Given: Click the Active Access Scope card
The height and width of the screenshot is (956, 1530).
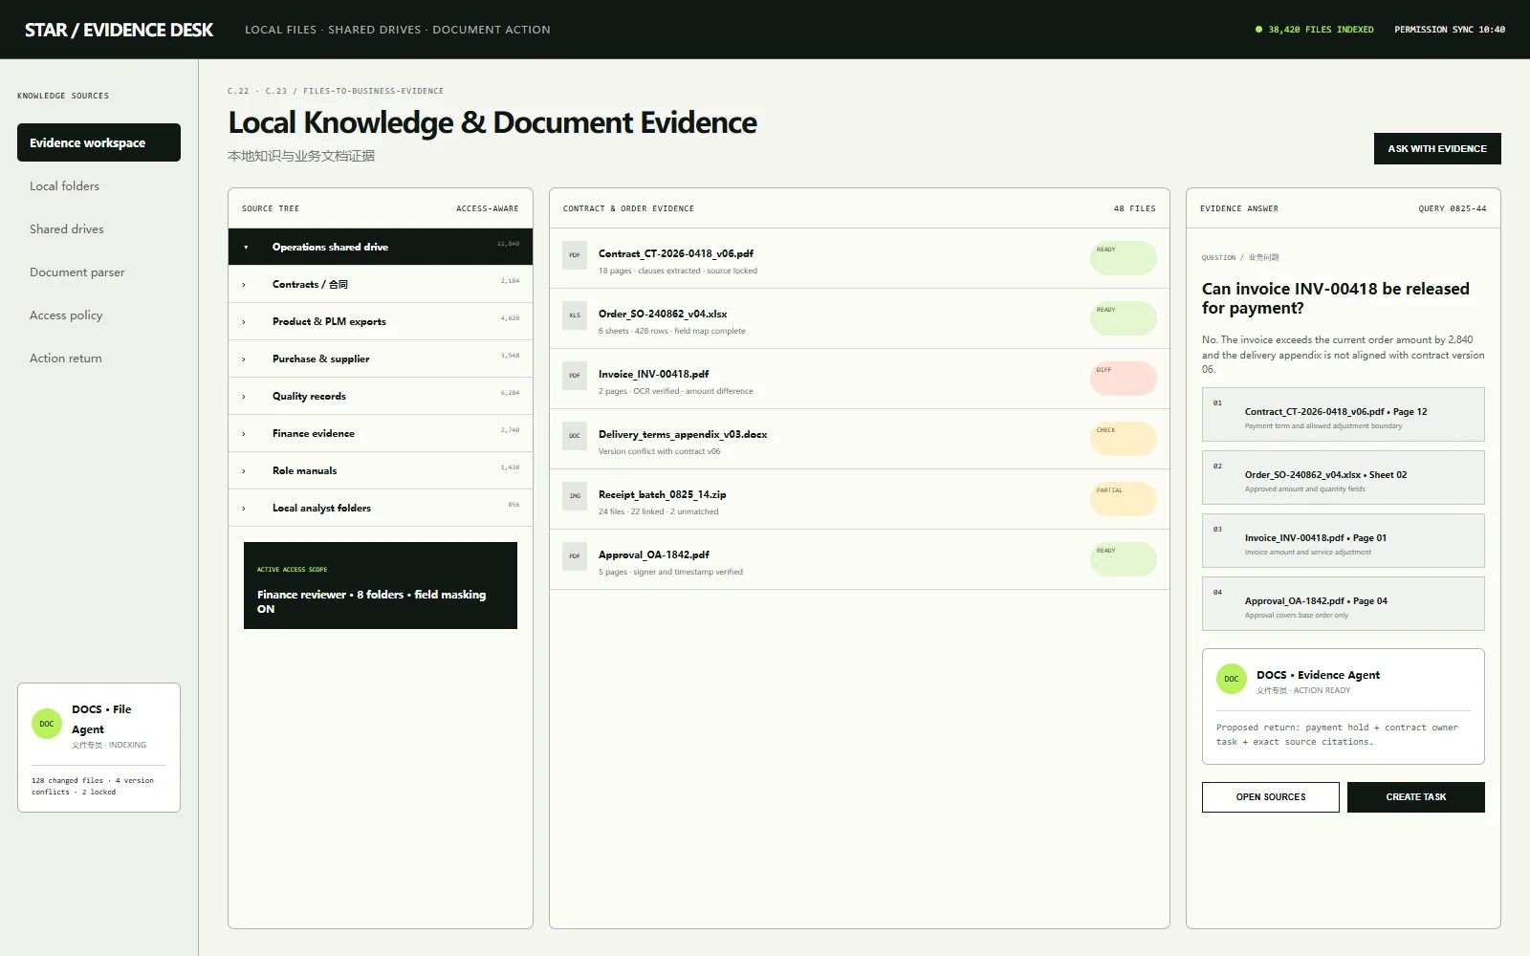Looking at the screenshot, I should tap(381, 585).
